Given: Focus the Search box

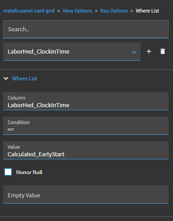Looking at the screenshot, I should click(x=86, y=29).
